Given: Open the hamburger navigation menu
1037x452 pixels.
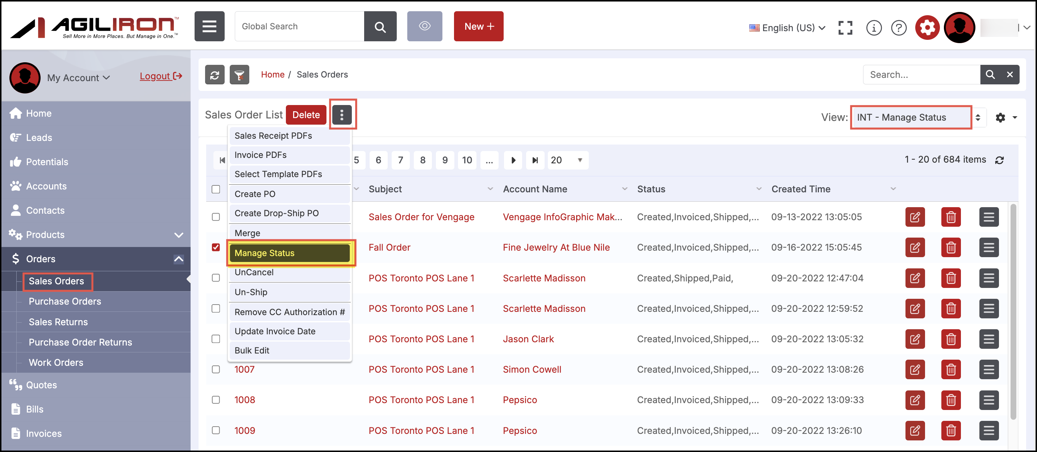Looking at the screenshot, I should coord(209,26).
